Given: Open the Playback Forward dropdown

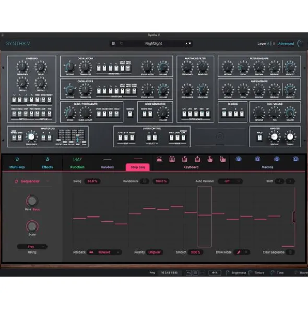Looking at the screenshot, I should point(104,252).
